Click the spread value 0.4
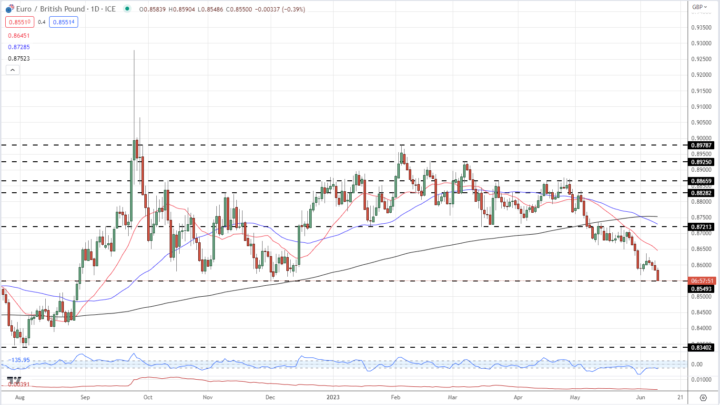This screenshot has width=720, height=405. [x=41, y=22]
